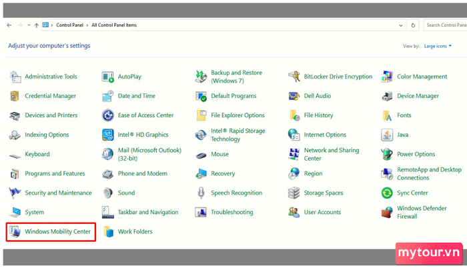
Task: Open the Administrative Tools icon
Action: coord(15,77)
